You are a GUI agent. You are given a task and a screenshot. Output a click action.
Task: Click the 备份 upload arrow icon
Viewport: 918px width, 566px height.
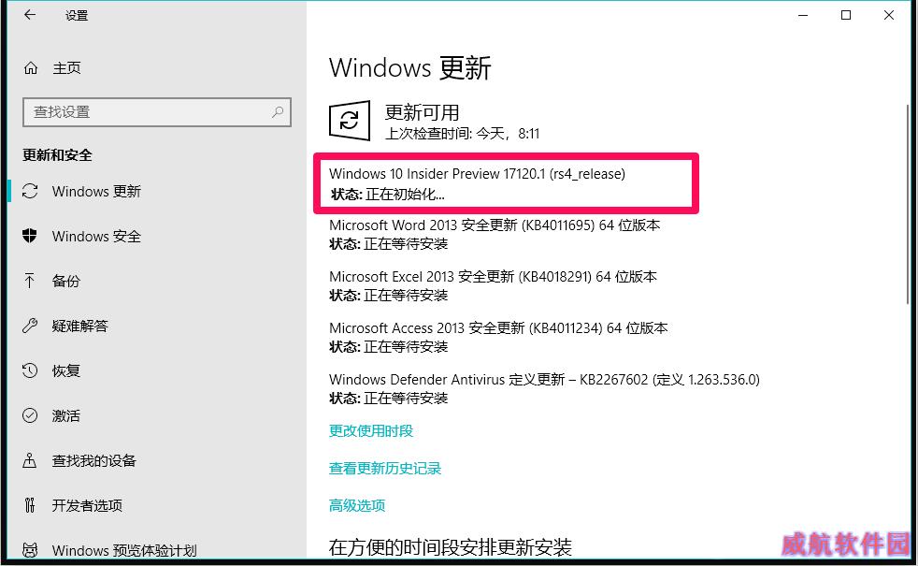point(30,282)
